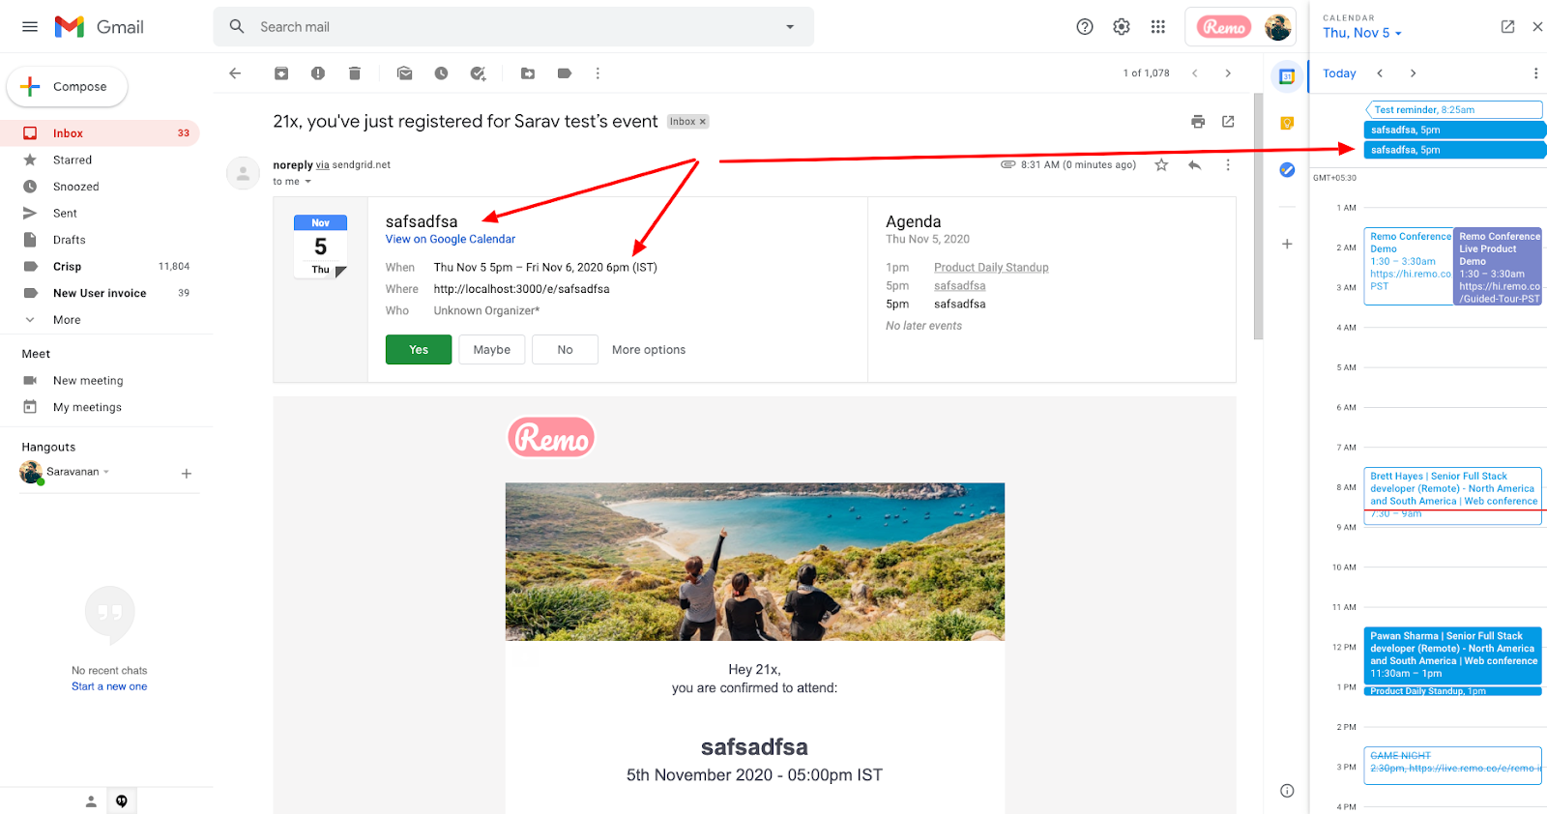This screenshot has height=814, width=1547.
Task: Open more actions in email toolbar
Action: (x=598, y=73)
